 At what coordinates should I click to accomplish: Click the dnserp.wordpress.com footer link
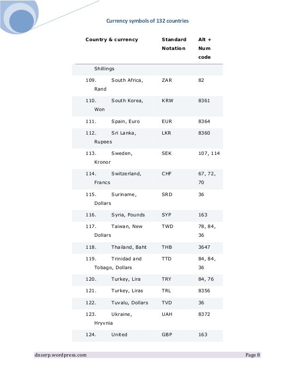pyautogui.click(x=61, y=355)
